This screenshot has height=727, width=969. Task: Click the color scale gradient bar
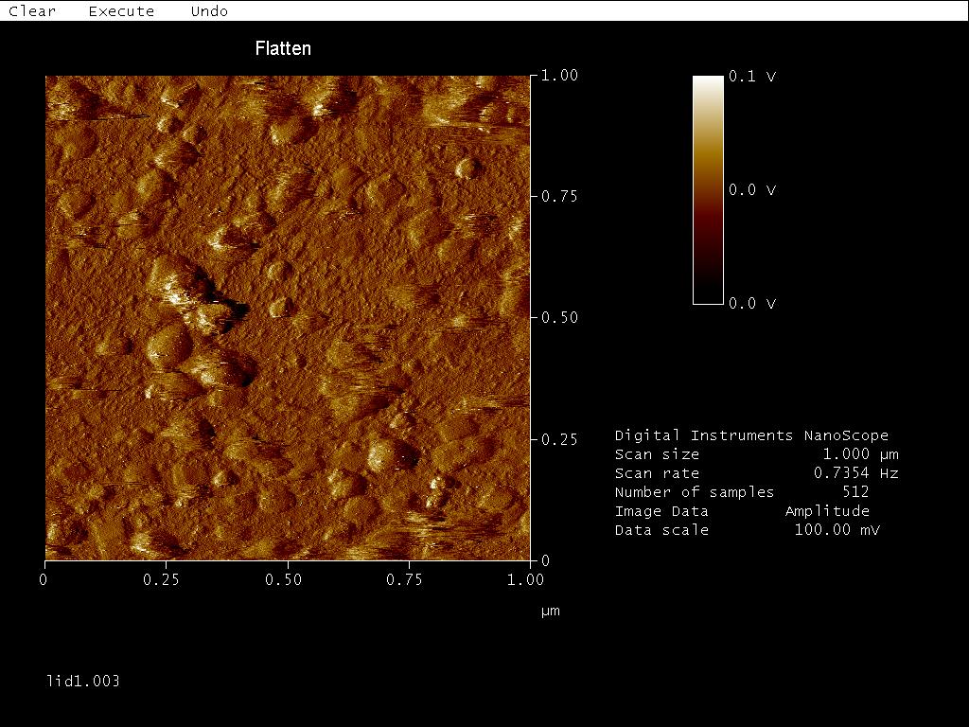point(708,189)
